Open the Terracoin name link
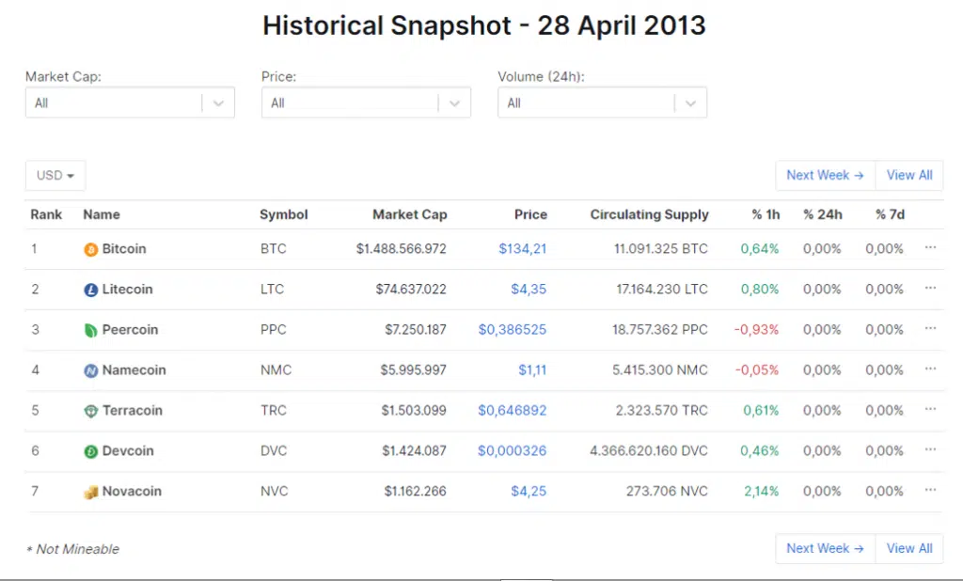The height and width of the screenshot is (581, 963). (132, 410)
